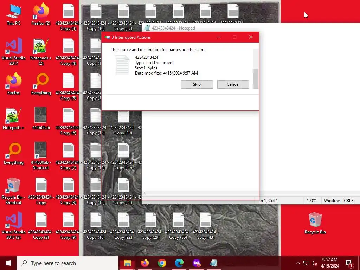Select the Firefox desktop shortcut
The height and width of the screenshot is (270, 360).
(x=14, y=84)
